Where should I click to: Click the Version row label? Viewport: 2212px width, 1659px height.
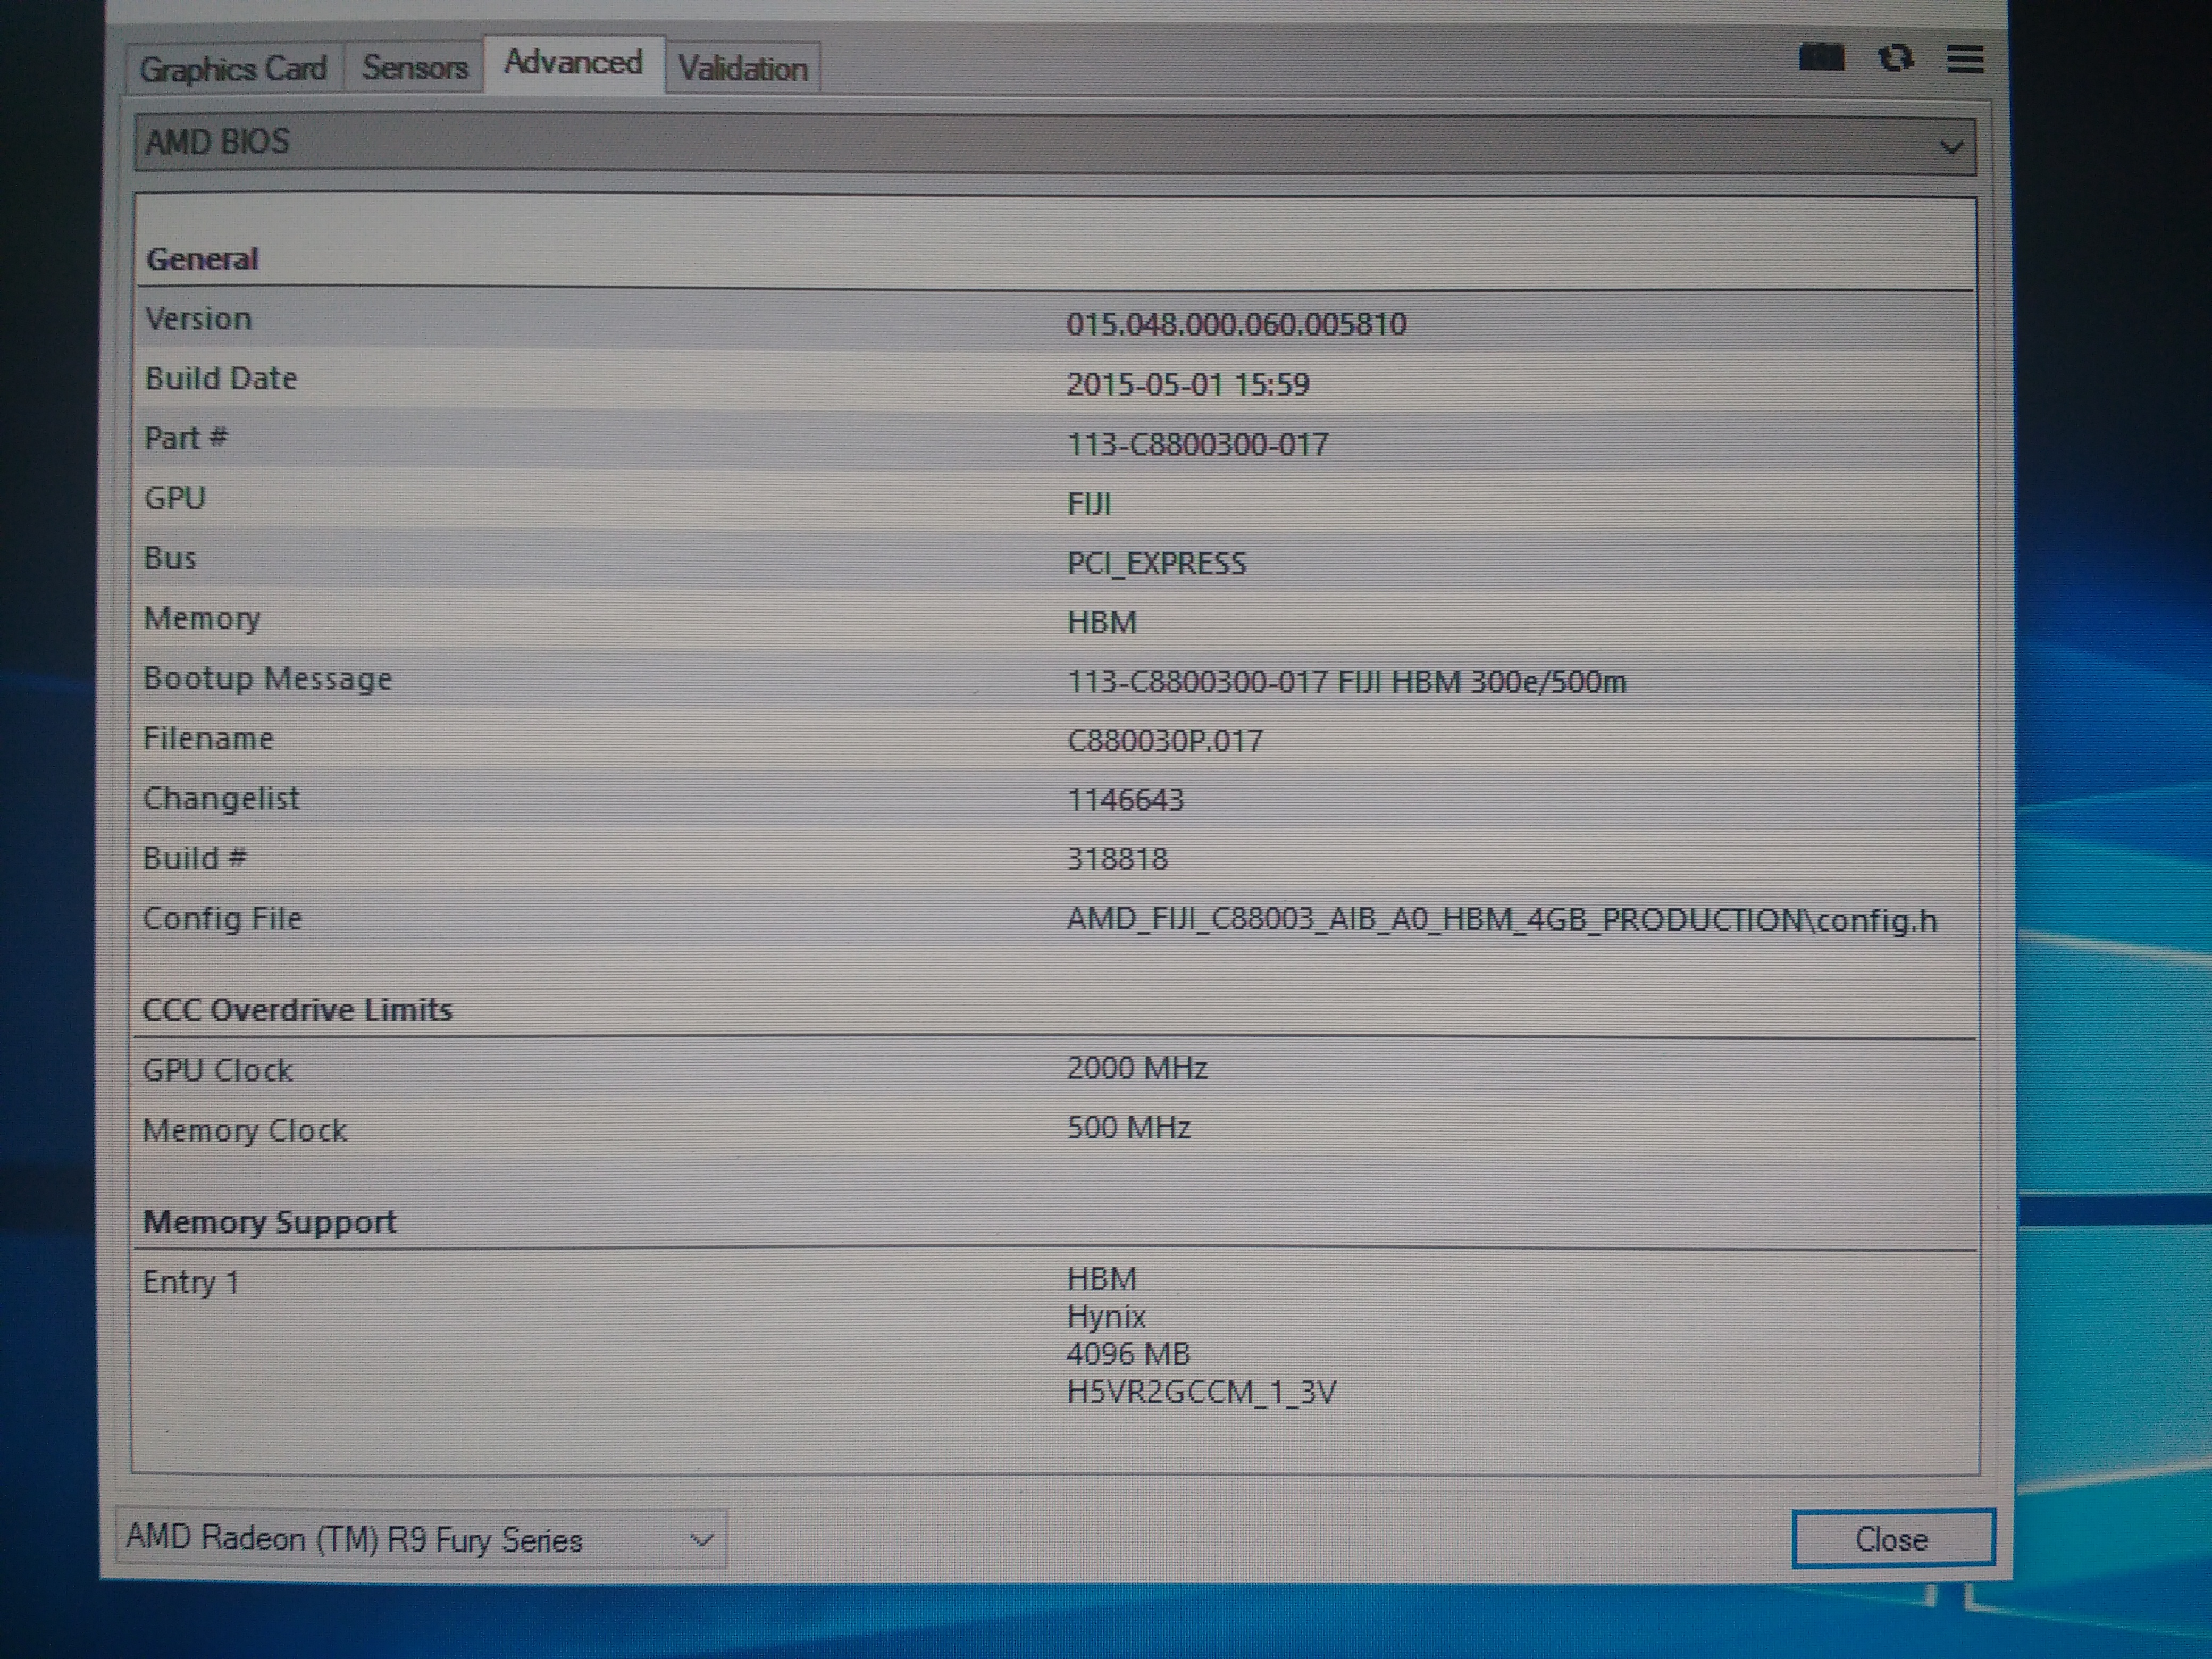pyautogui.click(x=199, y=319)
